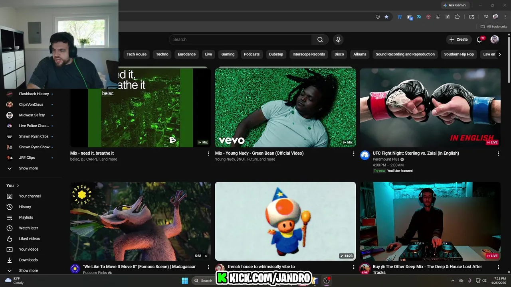Open Playlists in the sidebar
Viewport: 511px width, 287px height.
[x=26, y=217]
